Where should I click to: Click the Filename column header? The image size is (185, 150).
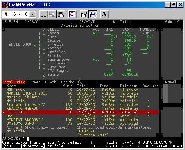point(129,86)
